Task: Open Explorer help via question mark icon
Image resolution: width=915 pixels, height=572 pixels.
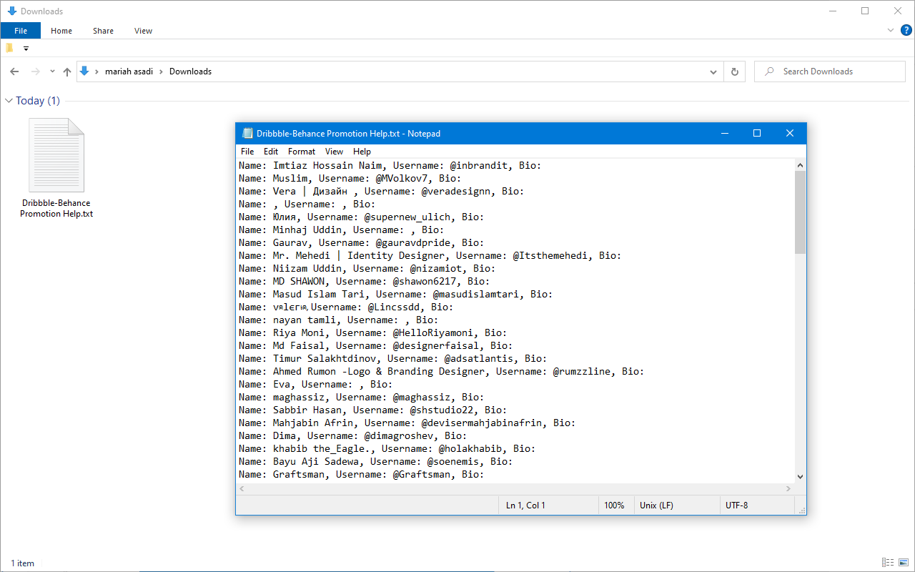Action: (906, 30)
